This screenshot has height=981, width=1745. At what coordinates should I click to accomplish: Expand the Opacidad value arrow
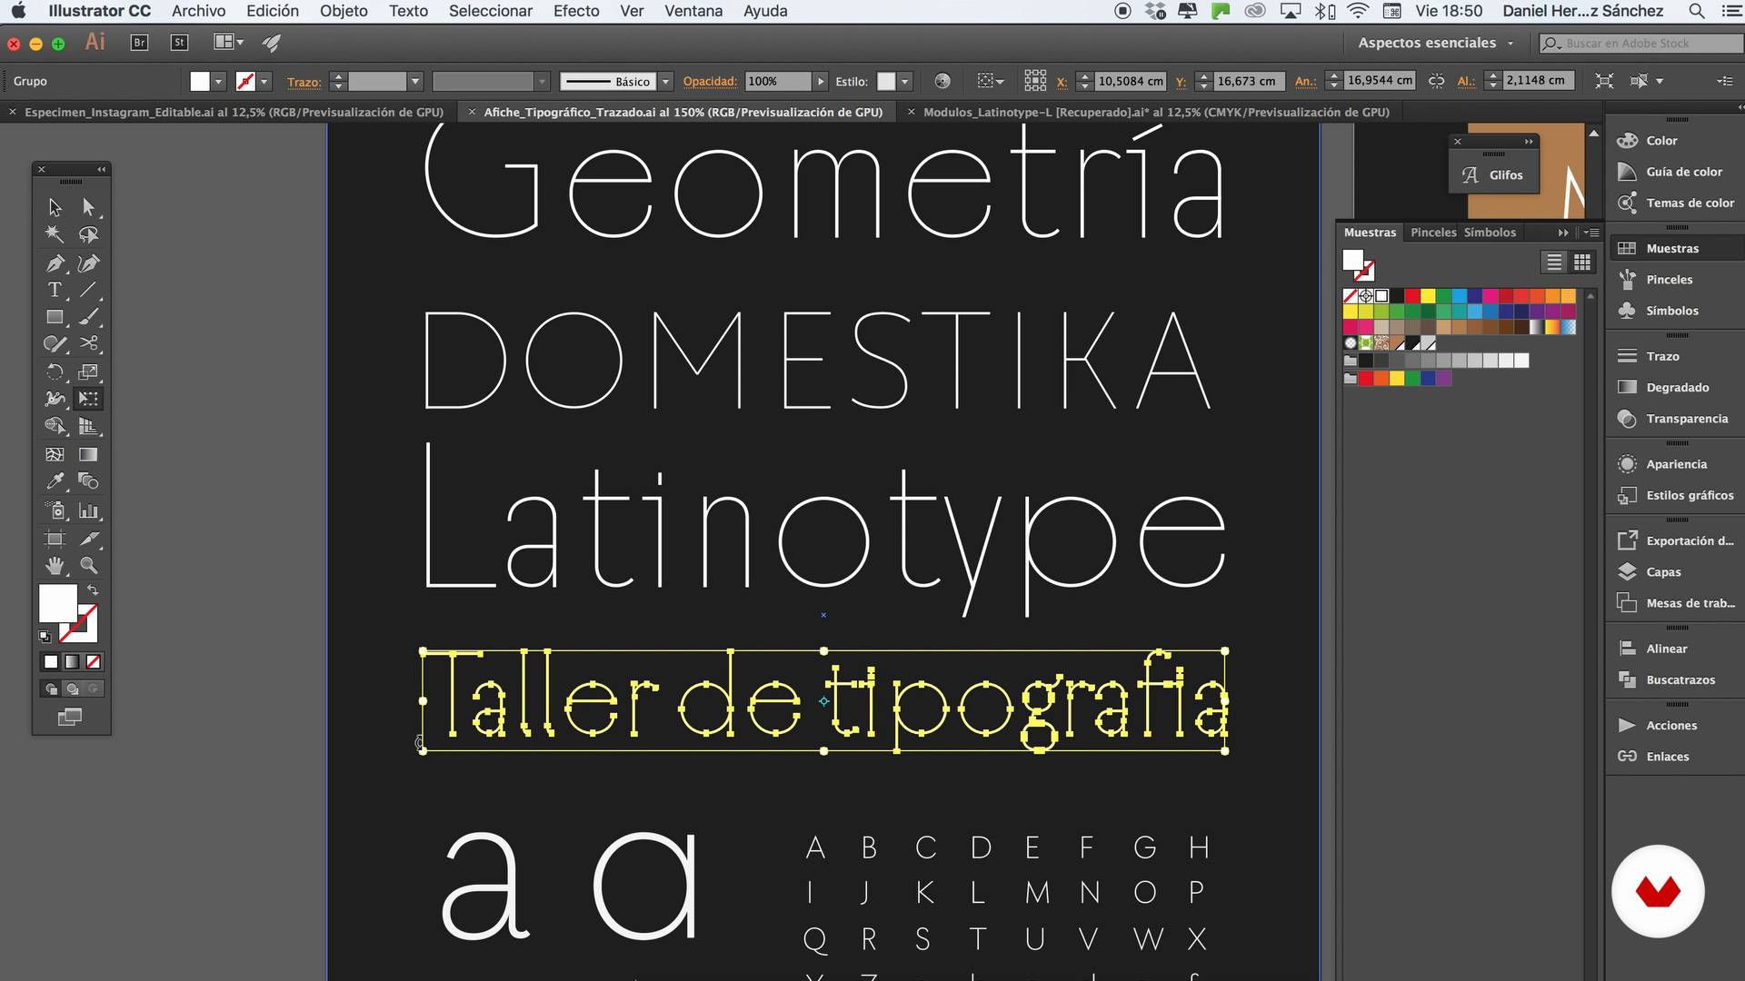[x=821, y=82]
